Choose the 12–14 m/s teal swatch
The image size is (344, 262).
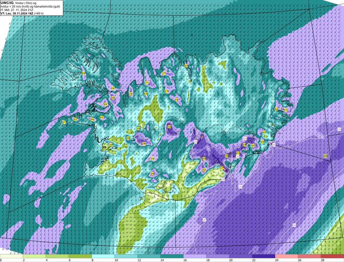tap(149, 256)
